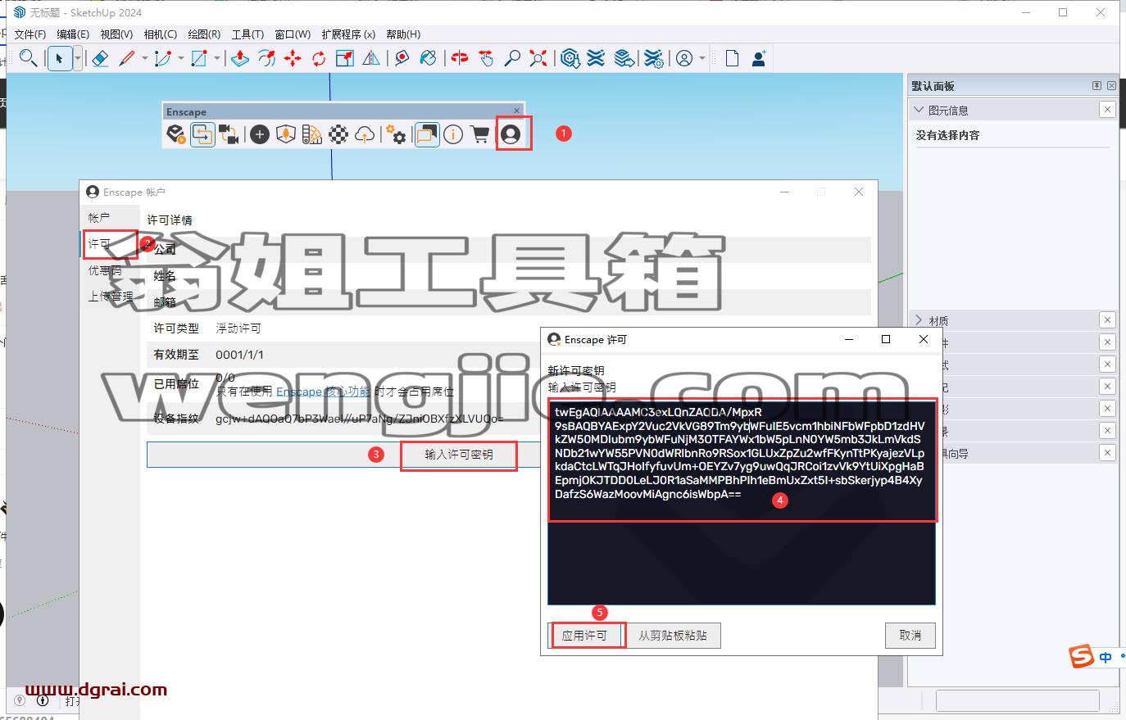1126x720 pixels.
Task: Activate the Move tool
Action: 293,58
